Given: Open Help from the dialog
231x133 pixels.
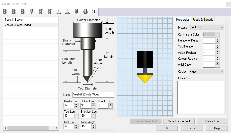Looking at the screenshot, I should [x=217, y=128].
